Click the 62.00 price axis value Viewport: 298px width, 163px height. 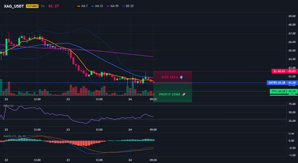[292, 76]
